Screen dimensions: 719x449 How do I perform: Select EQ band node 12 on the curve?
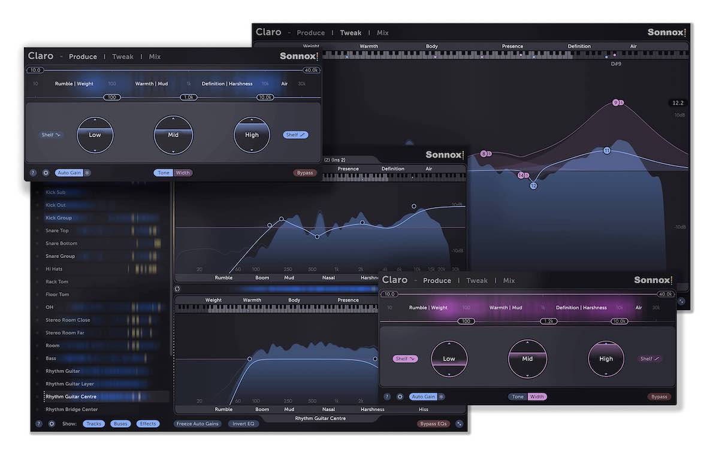tap(533, 186)
